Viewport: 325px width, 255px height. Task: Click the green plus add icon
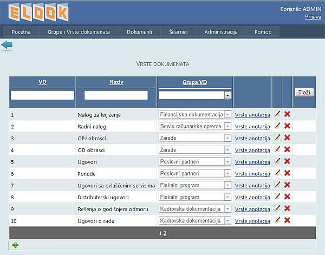click(15, 245)
